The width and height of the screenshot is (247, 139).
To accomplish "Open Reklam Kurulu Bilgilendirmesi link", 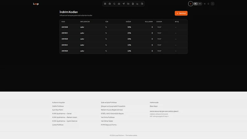I will point(112,110).
